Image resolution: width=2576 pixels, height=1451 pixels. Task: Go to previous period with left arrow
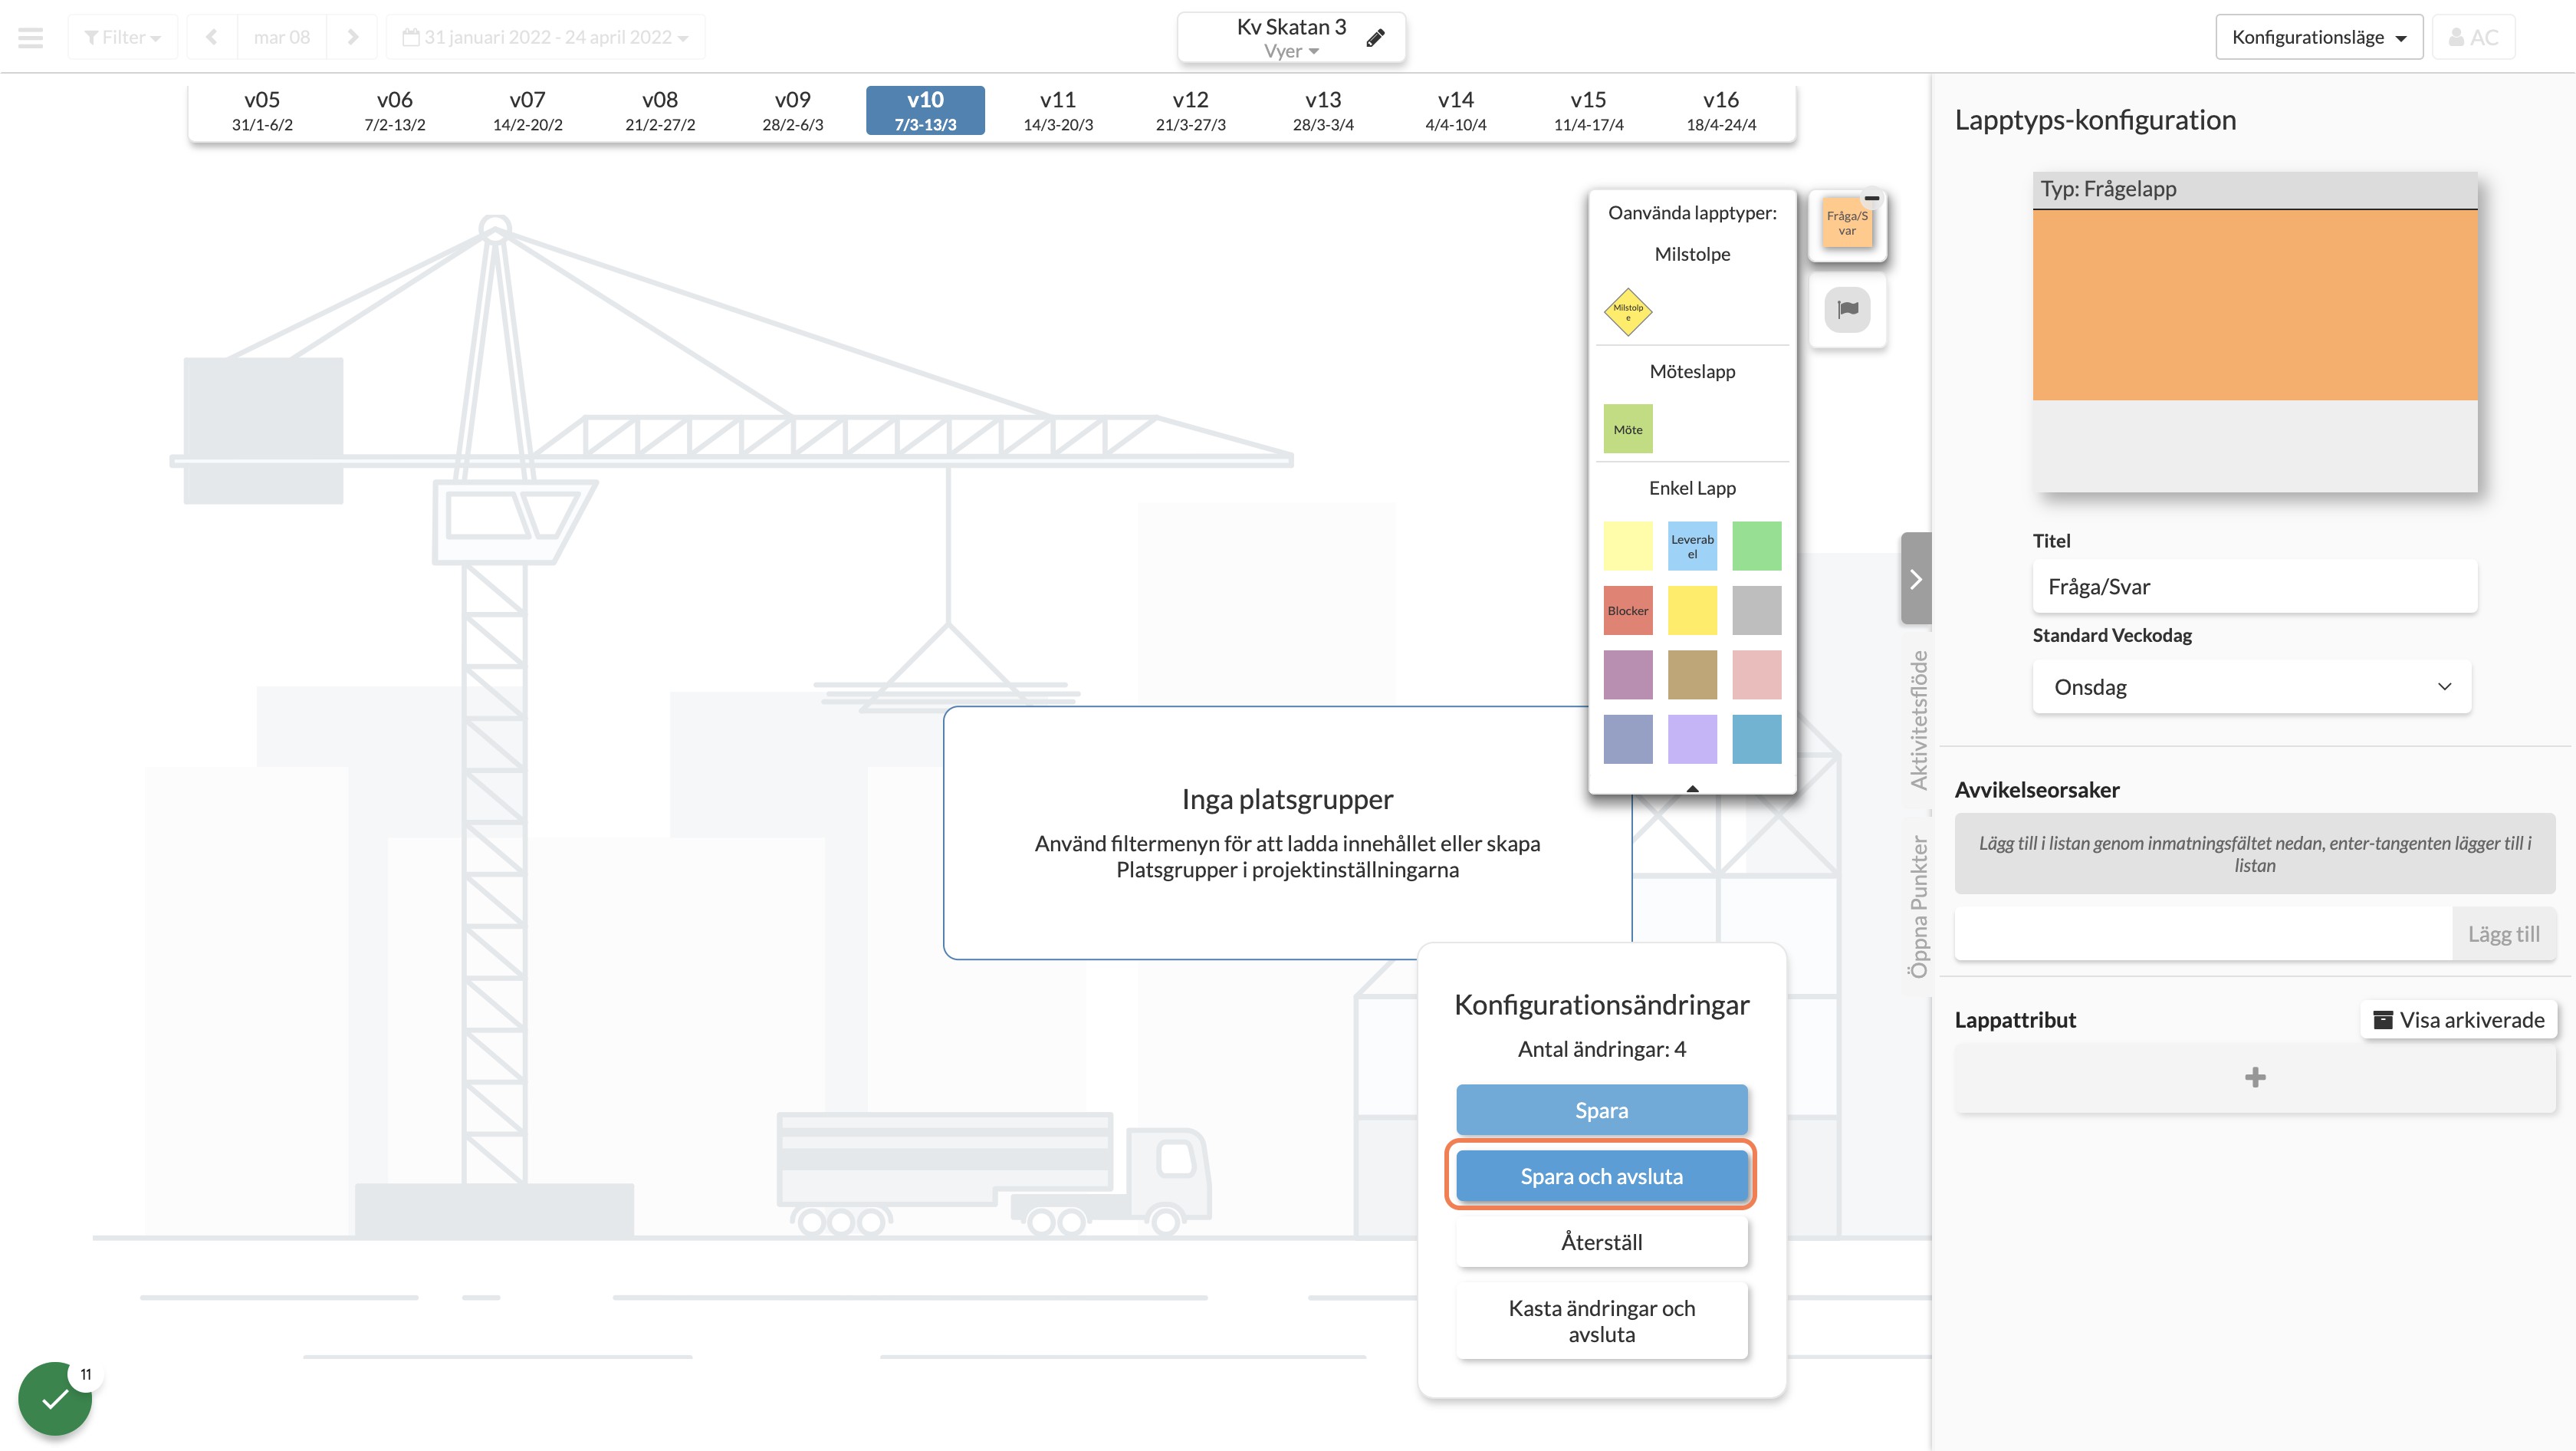[x=212, y=37]
